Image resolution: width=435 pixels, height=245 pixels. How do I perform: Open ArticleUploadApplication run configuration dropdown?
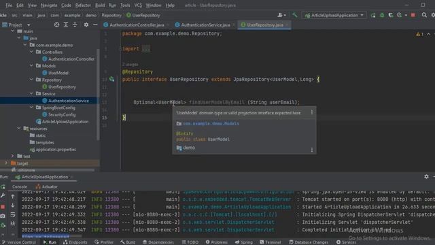point(334,15)
